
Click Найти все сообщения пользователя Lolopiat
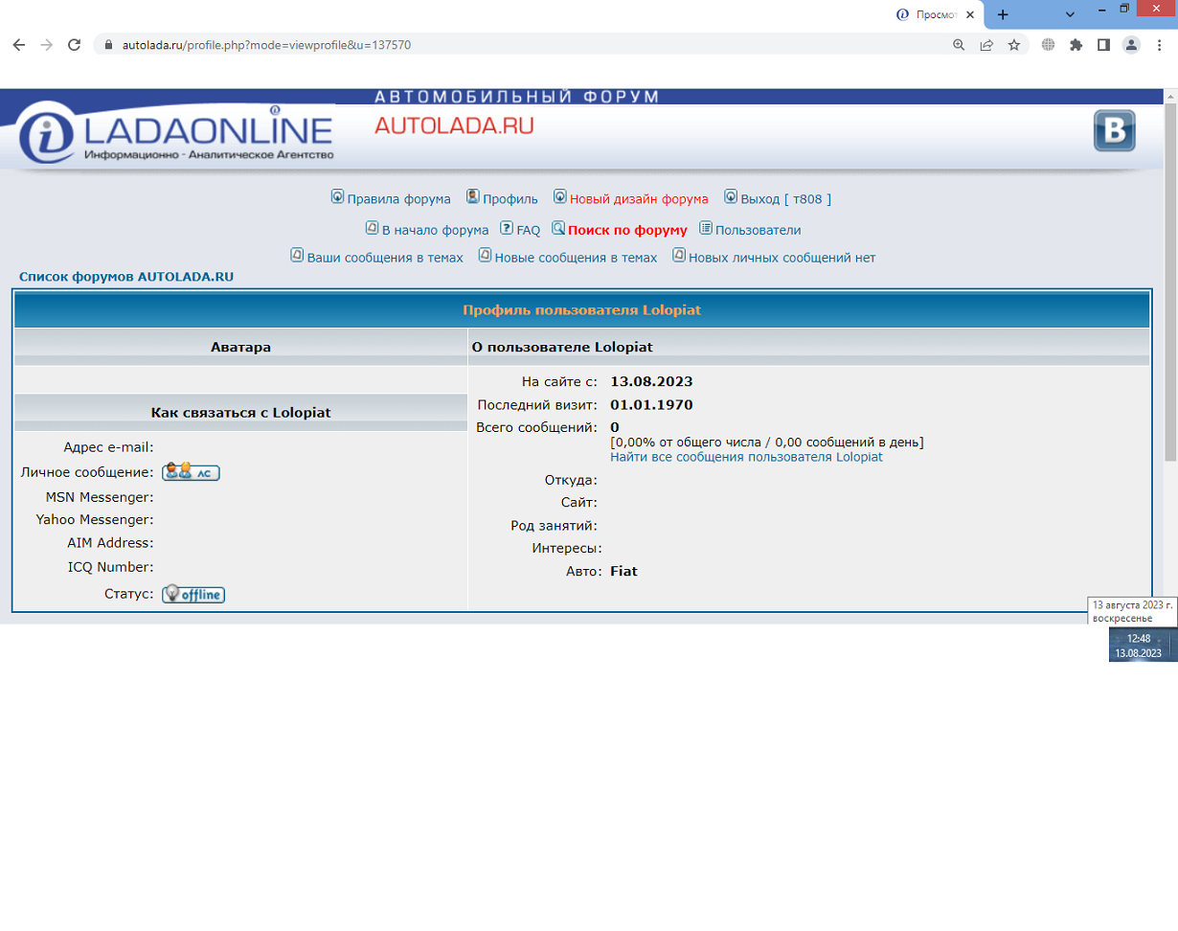pyautogui.click(x=746, y=458)
